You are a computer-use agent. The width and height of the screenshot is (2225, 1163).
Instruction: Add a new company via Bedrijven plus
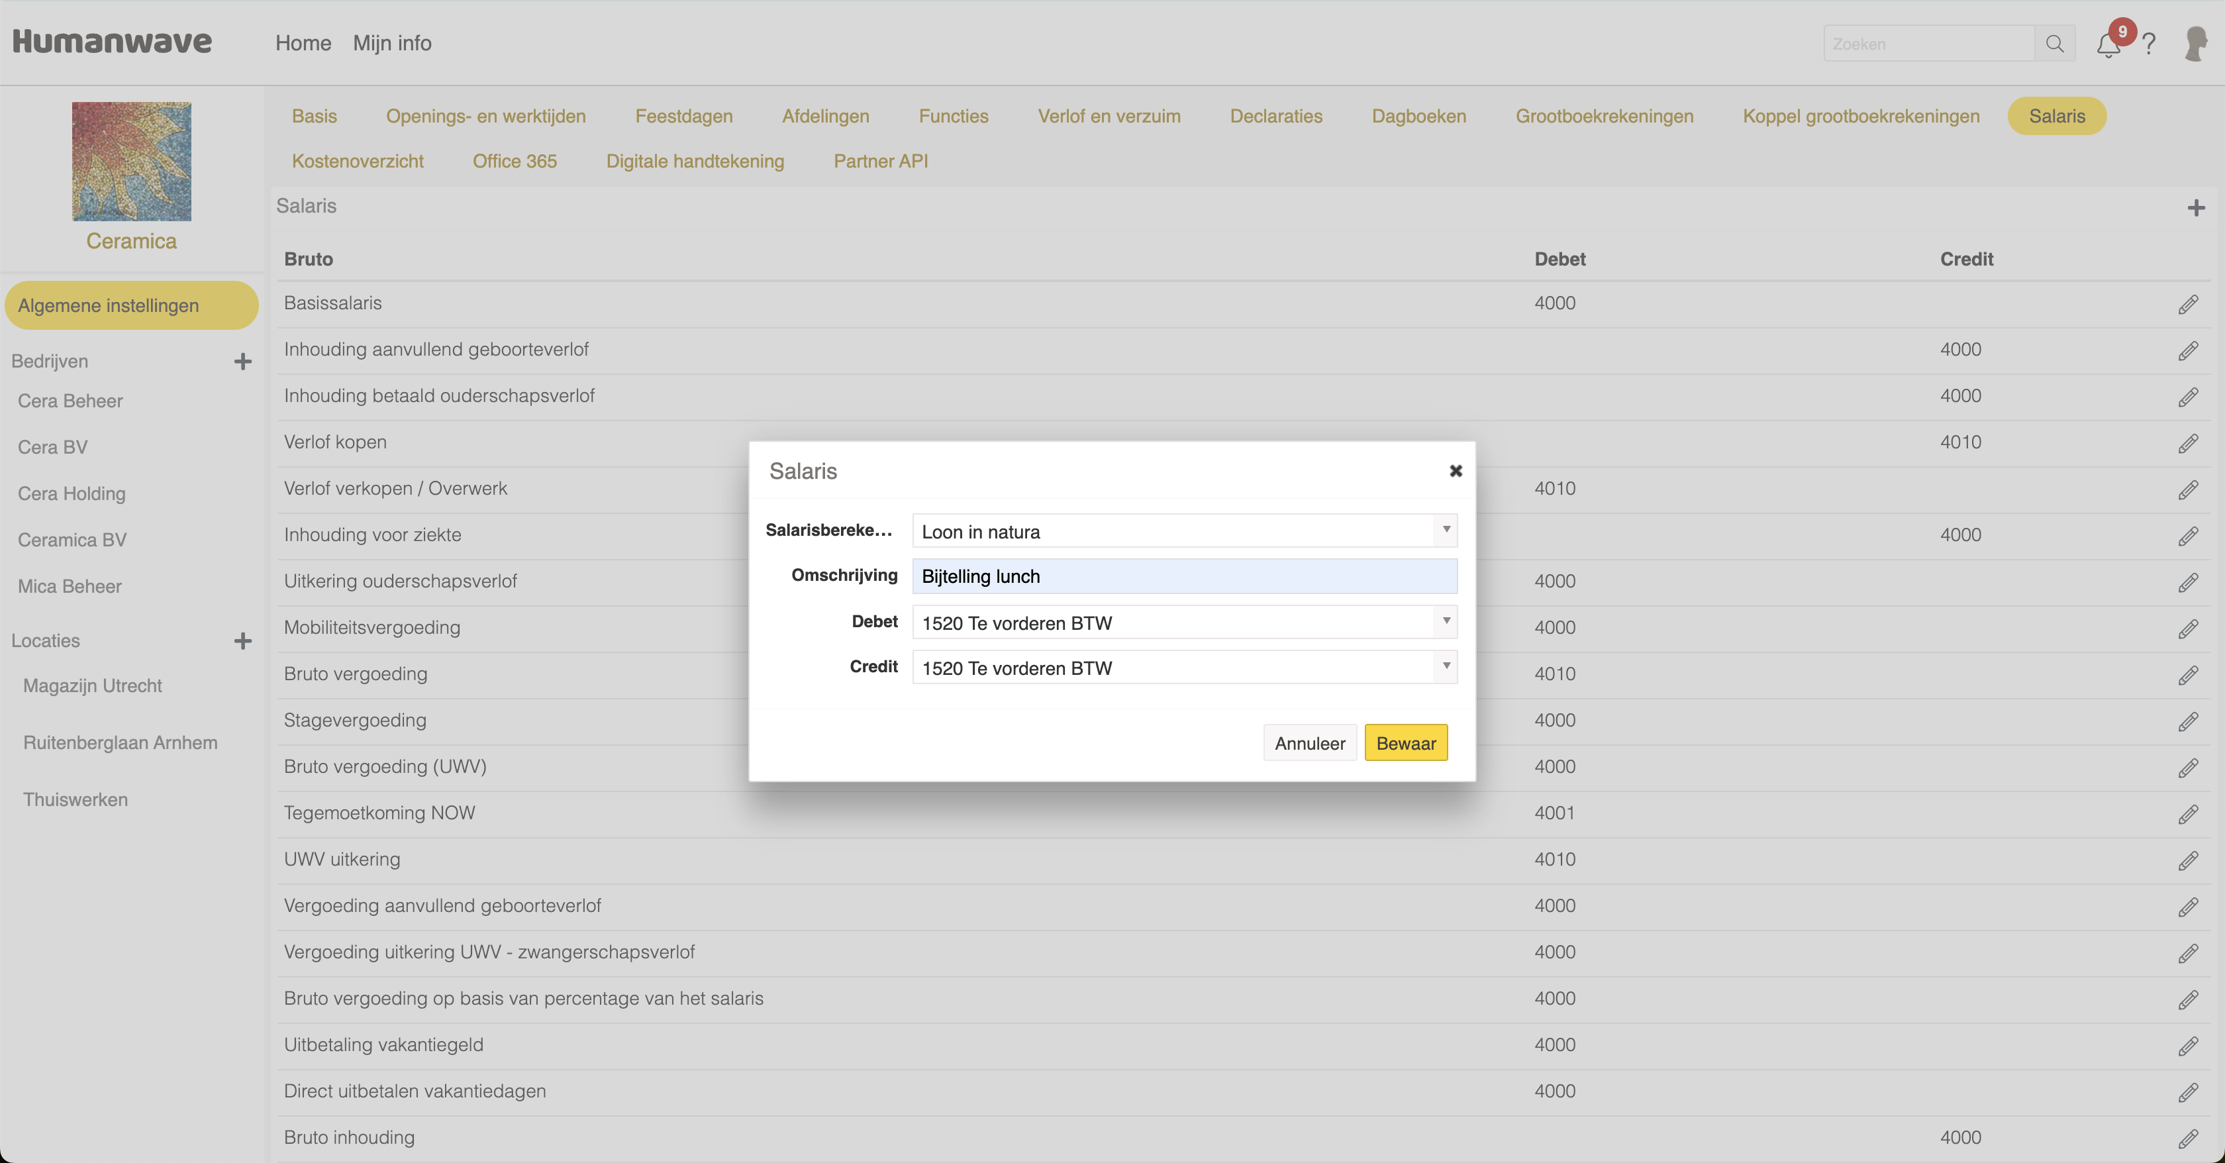(x=243, y=361)
